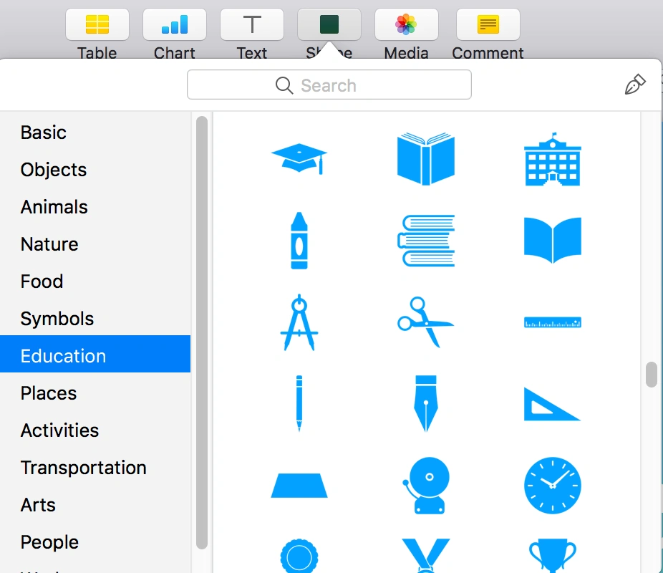Click the Shape toolbar button

pos(329,24)
